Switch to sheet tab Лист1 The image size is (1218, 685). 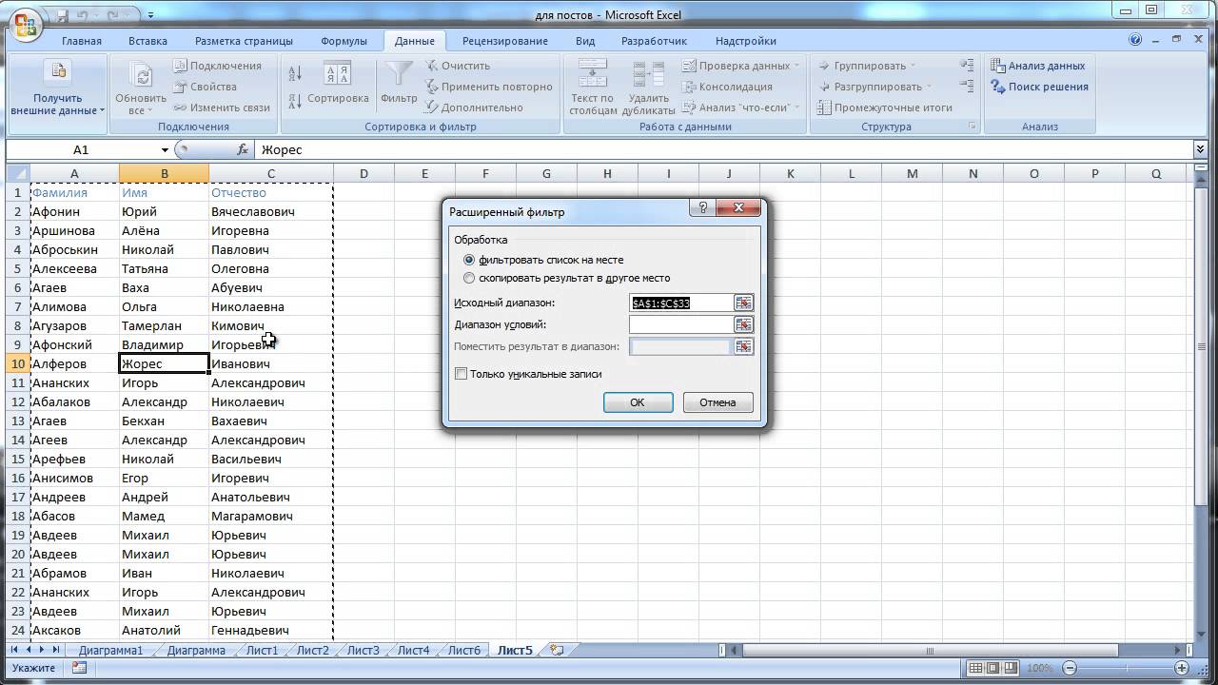pyautogui.click(x=263, y=650)
